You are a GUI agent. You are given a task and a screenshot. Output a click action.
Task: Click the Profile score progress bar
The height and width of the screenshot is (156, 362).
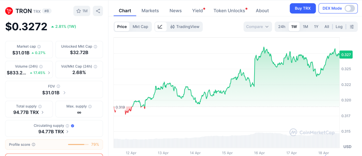(78, 144)
